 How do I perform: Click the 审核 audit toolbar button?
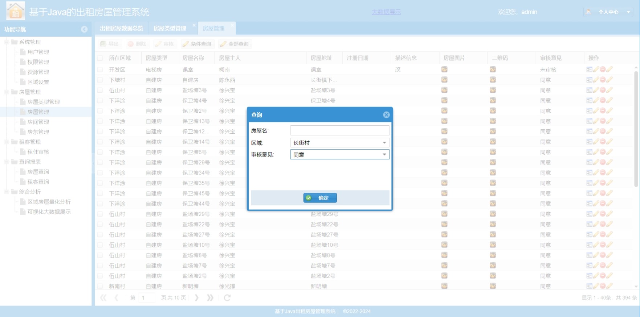[164, 44]
